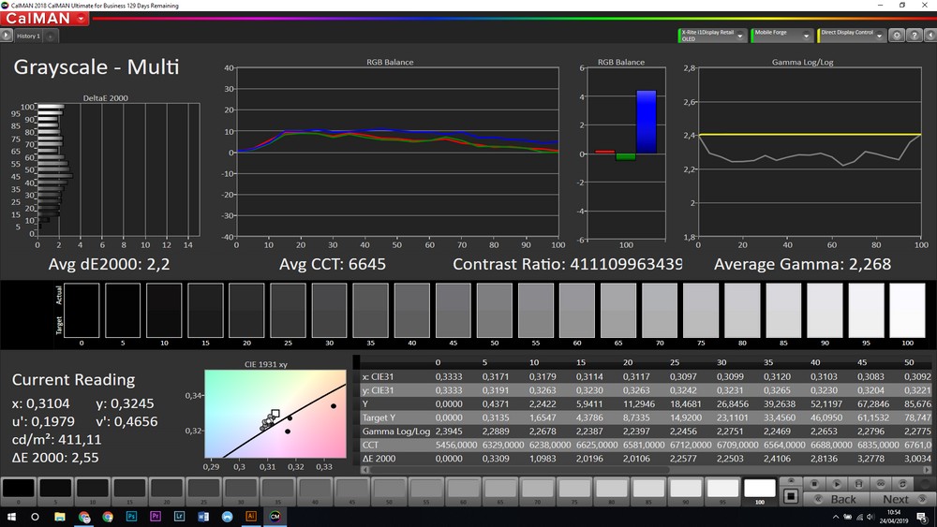Click the 20 percent Actual/Target swatch
Viewport: 937px width, 527px height.
tap(246, 311)
